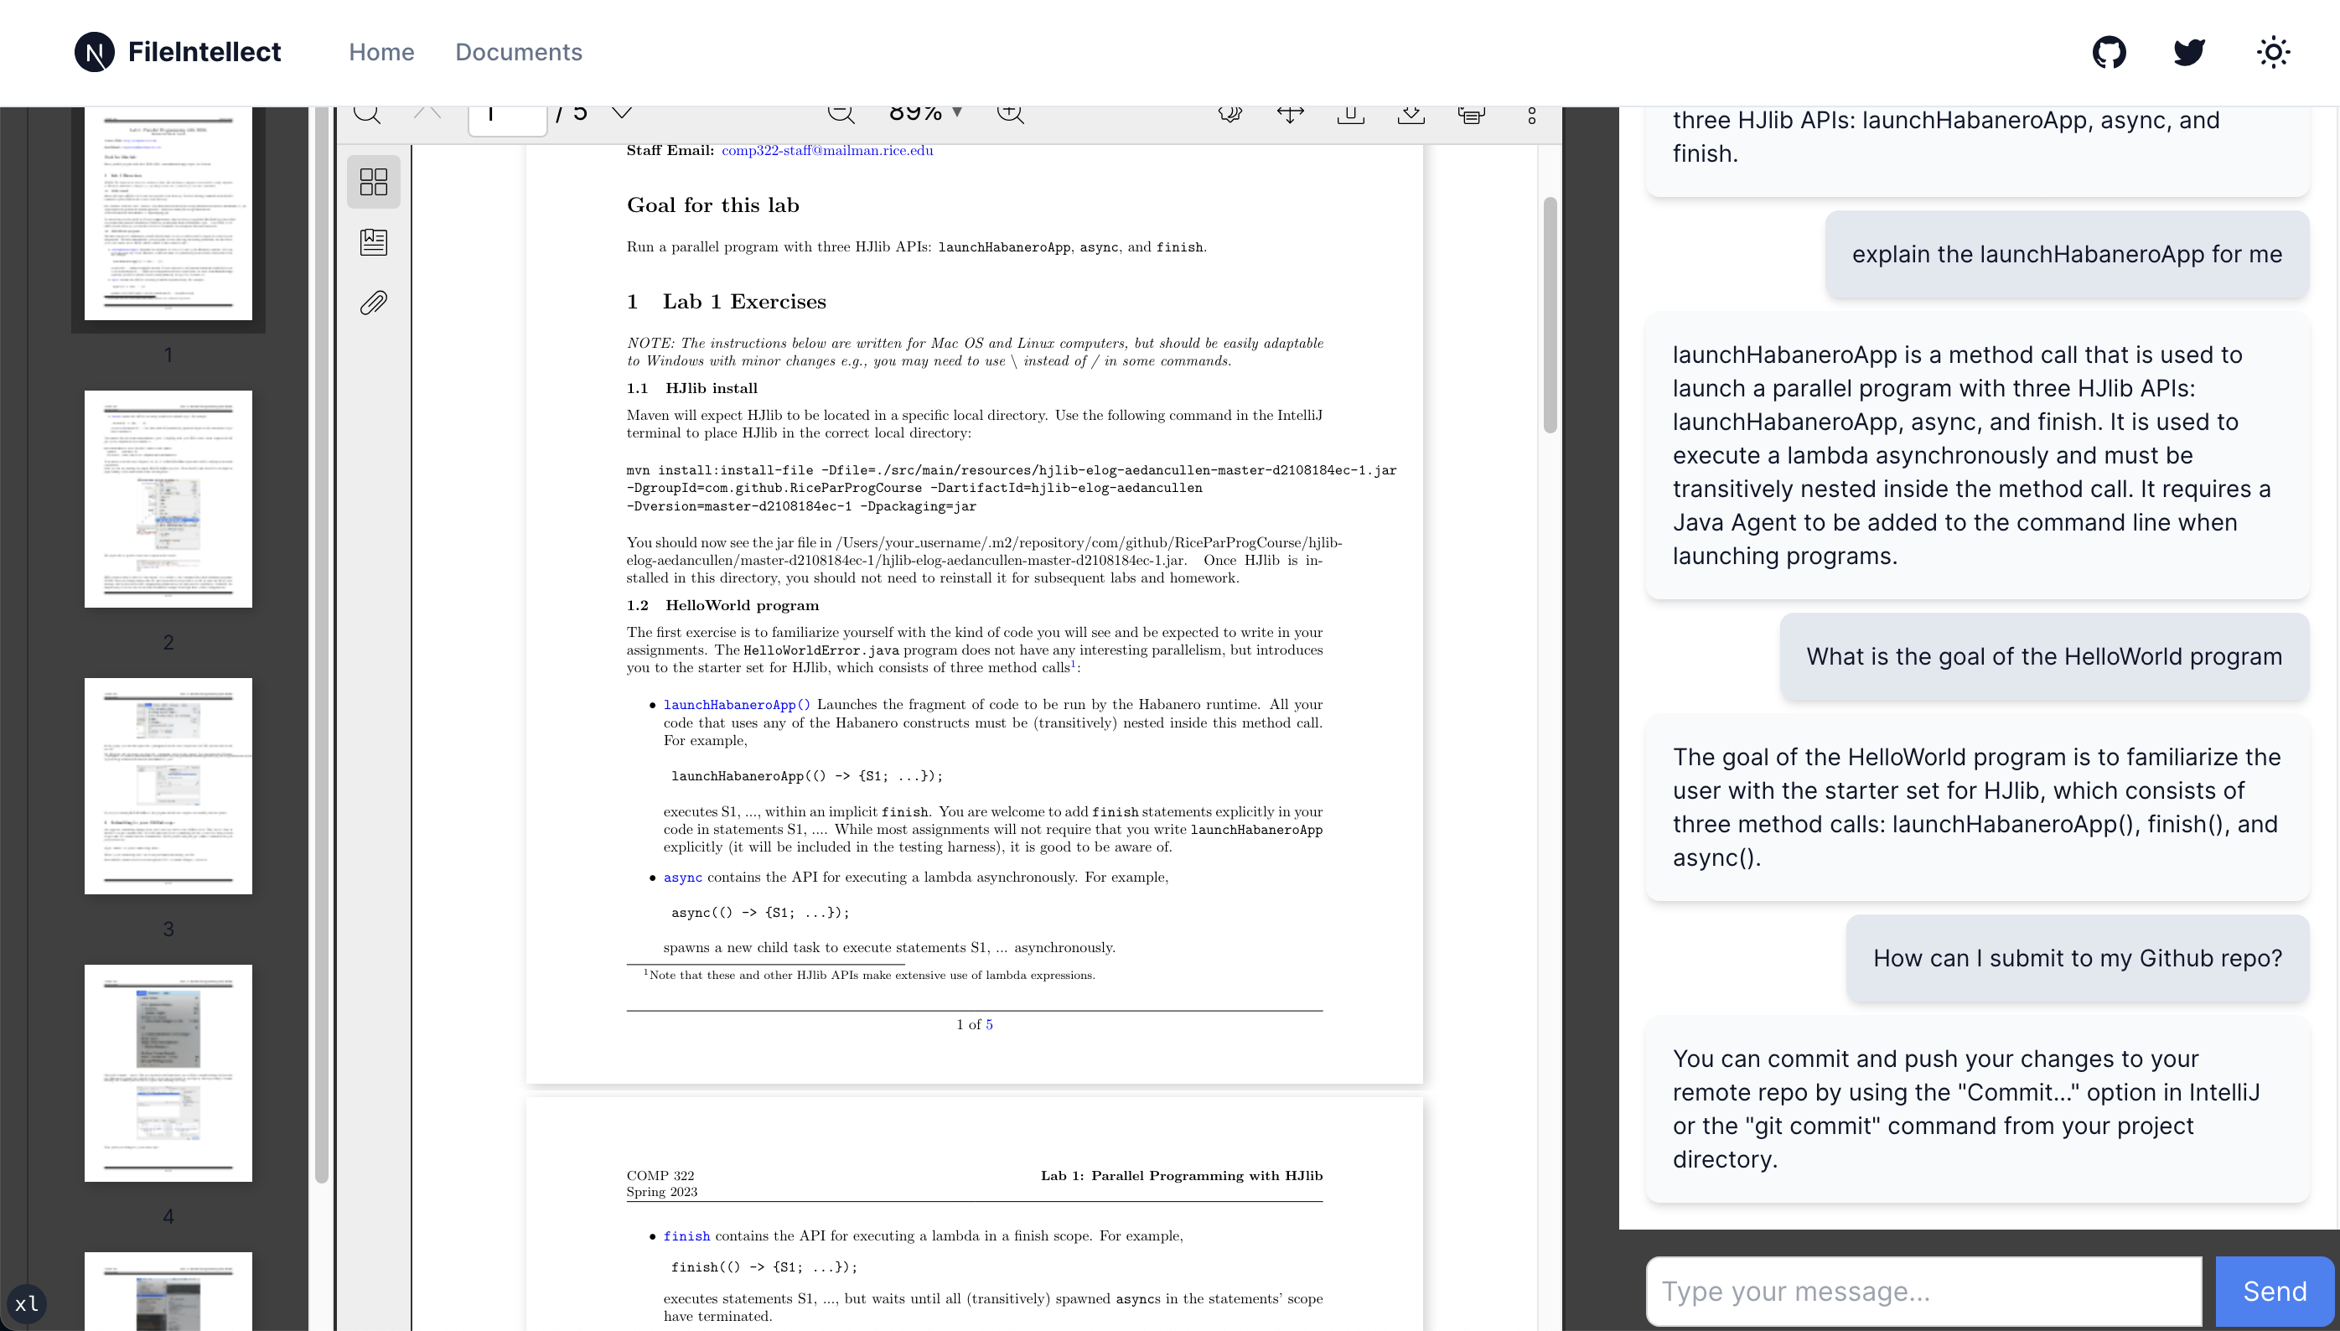Go to next page with down chevron
This screenshot has height=1331, width=2340.
pyautogui.click(x=622, y=113)
